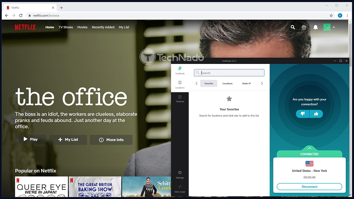Expand the Connected panel chevron

(309, 148)
